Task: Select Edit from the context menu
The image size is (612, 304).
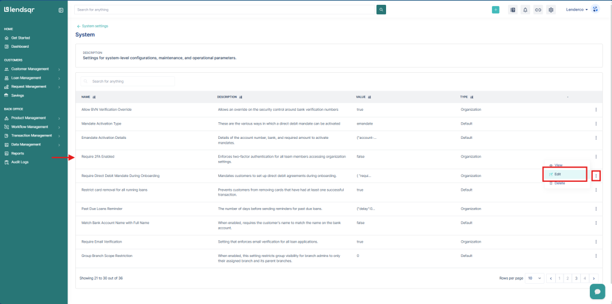Action: (x=558, y=174)
